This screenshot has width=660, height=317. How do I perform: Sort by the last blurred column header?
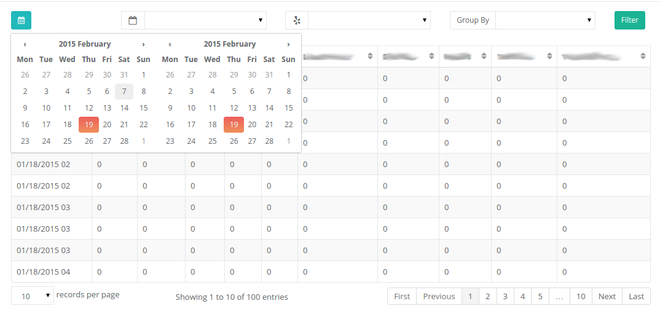point(643,56)
